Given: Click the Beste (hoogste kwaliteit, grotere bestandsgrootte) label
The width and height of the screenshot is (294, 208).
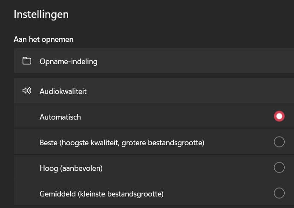Looking at the screenshot, I should coord(122,143).
